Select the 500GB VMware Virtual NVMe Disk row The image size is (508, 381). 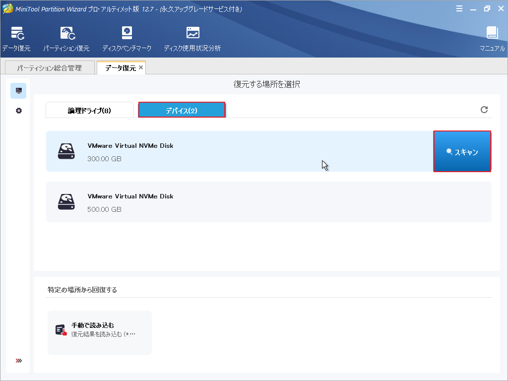click(248, 202)
